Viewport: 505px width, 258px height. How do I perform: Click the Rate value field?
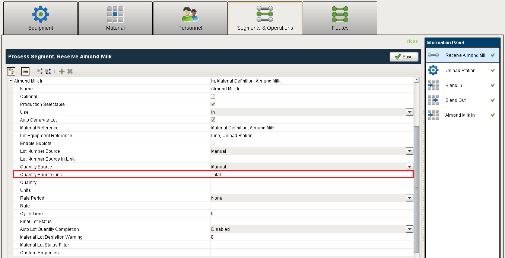(x=312, y=206)
